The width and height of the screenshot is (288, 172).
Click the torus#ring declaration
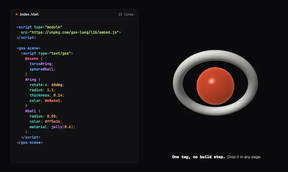point(41,64)
